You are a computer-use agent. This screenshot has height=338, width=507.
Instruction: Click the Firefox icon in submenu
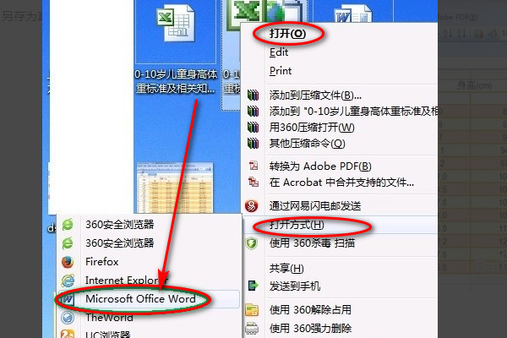[68, 262]
